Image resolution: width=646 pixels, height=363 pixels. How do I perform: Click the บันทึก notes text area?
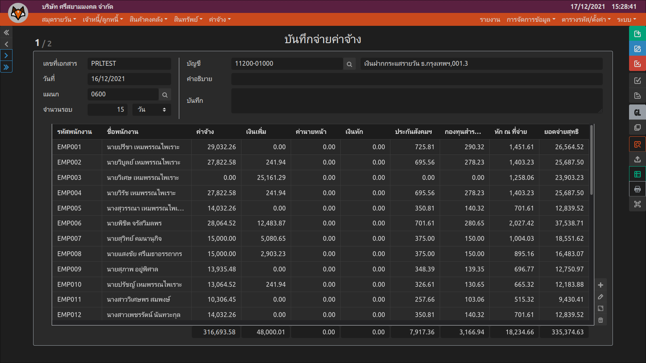pos(417,101)
